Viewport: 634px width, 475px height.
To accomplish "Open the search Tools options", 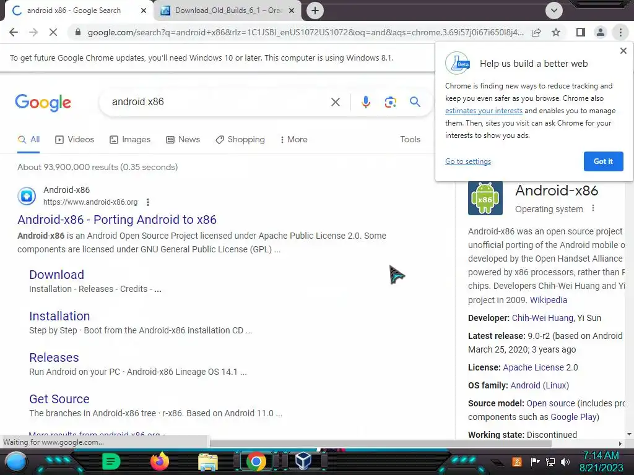I will pyautogui.click(x=410, y=139).
